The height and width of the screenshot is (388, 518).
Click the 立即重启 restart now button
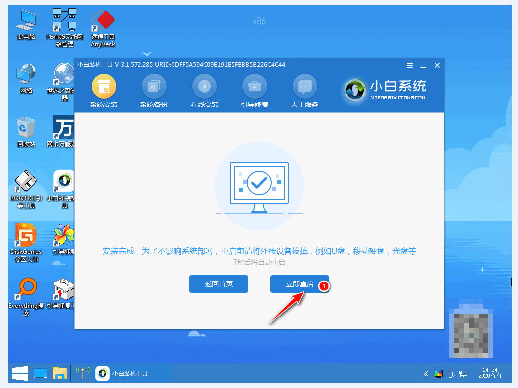tap(299, 284)
